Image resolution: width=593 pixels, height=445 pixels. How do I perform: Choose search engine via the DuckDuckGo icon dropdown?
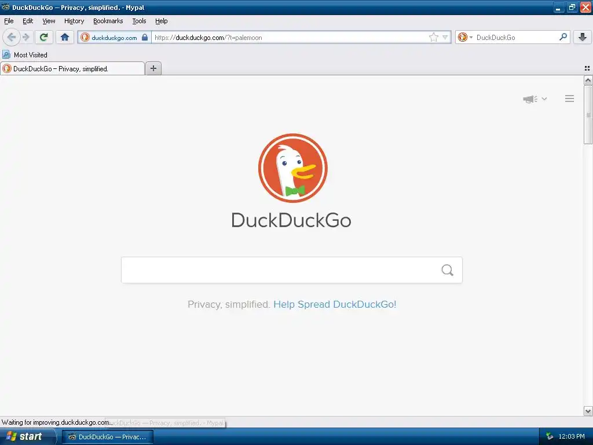pyautogui.click(x=465, y=37)
